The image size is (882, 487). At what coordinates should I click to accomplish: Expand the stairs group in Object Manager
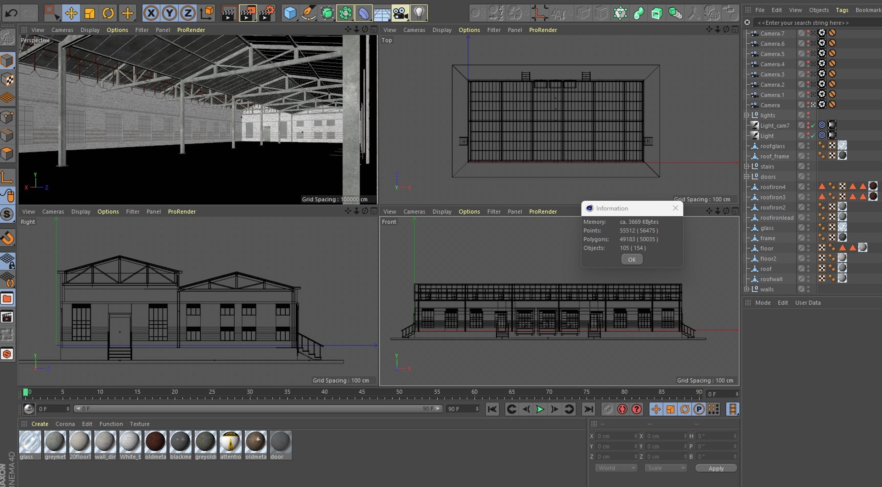pyautogui.click(x=746, y=167)
